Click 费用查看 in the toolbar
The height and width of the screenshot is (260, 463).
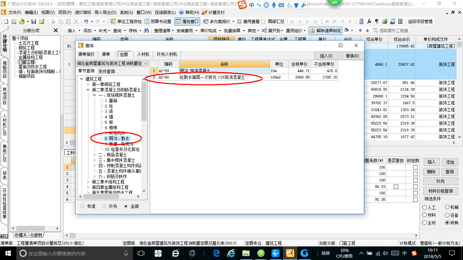248,21
